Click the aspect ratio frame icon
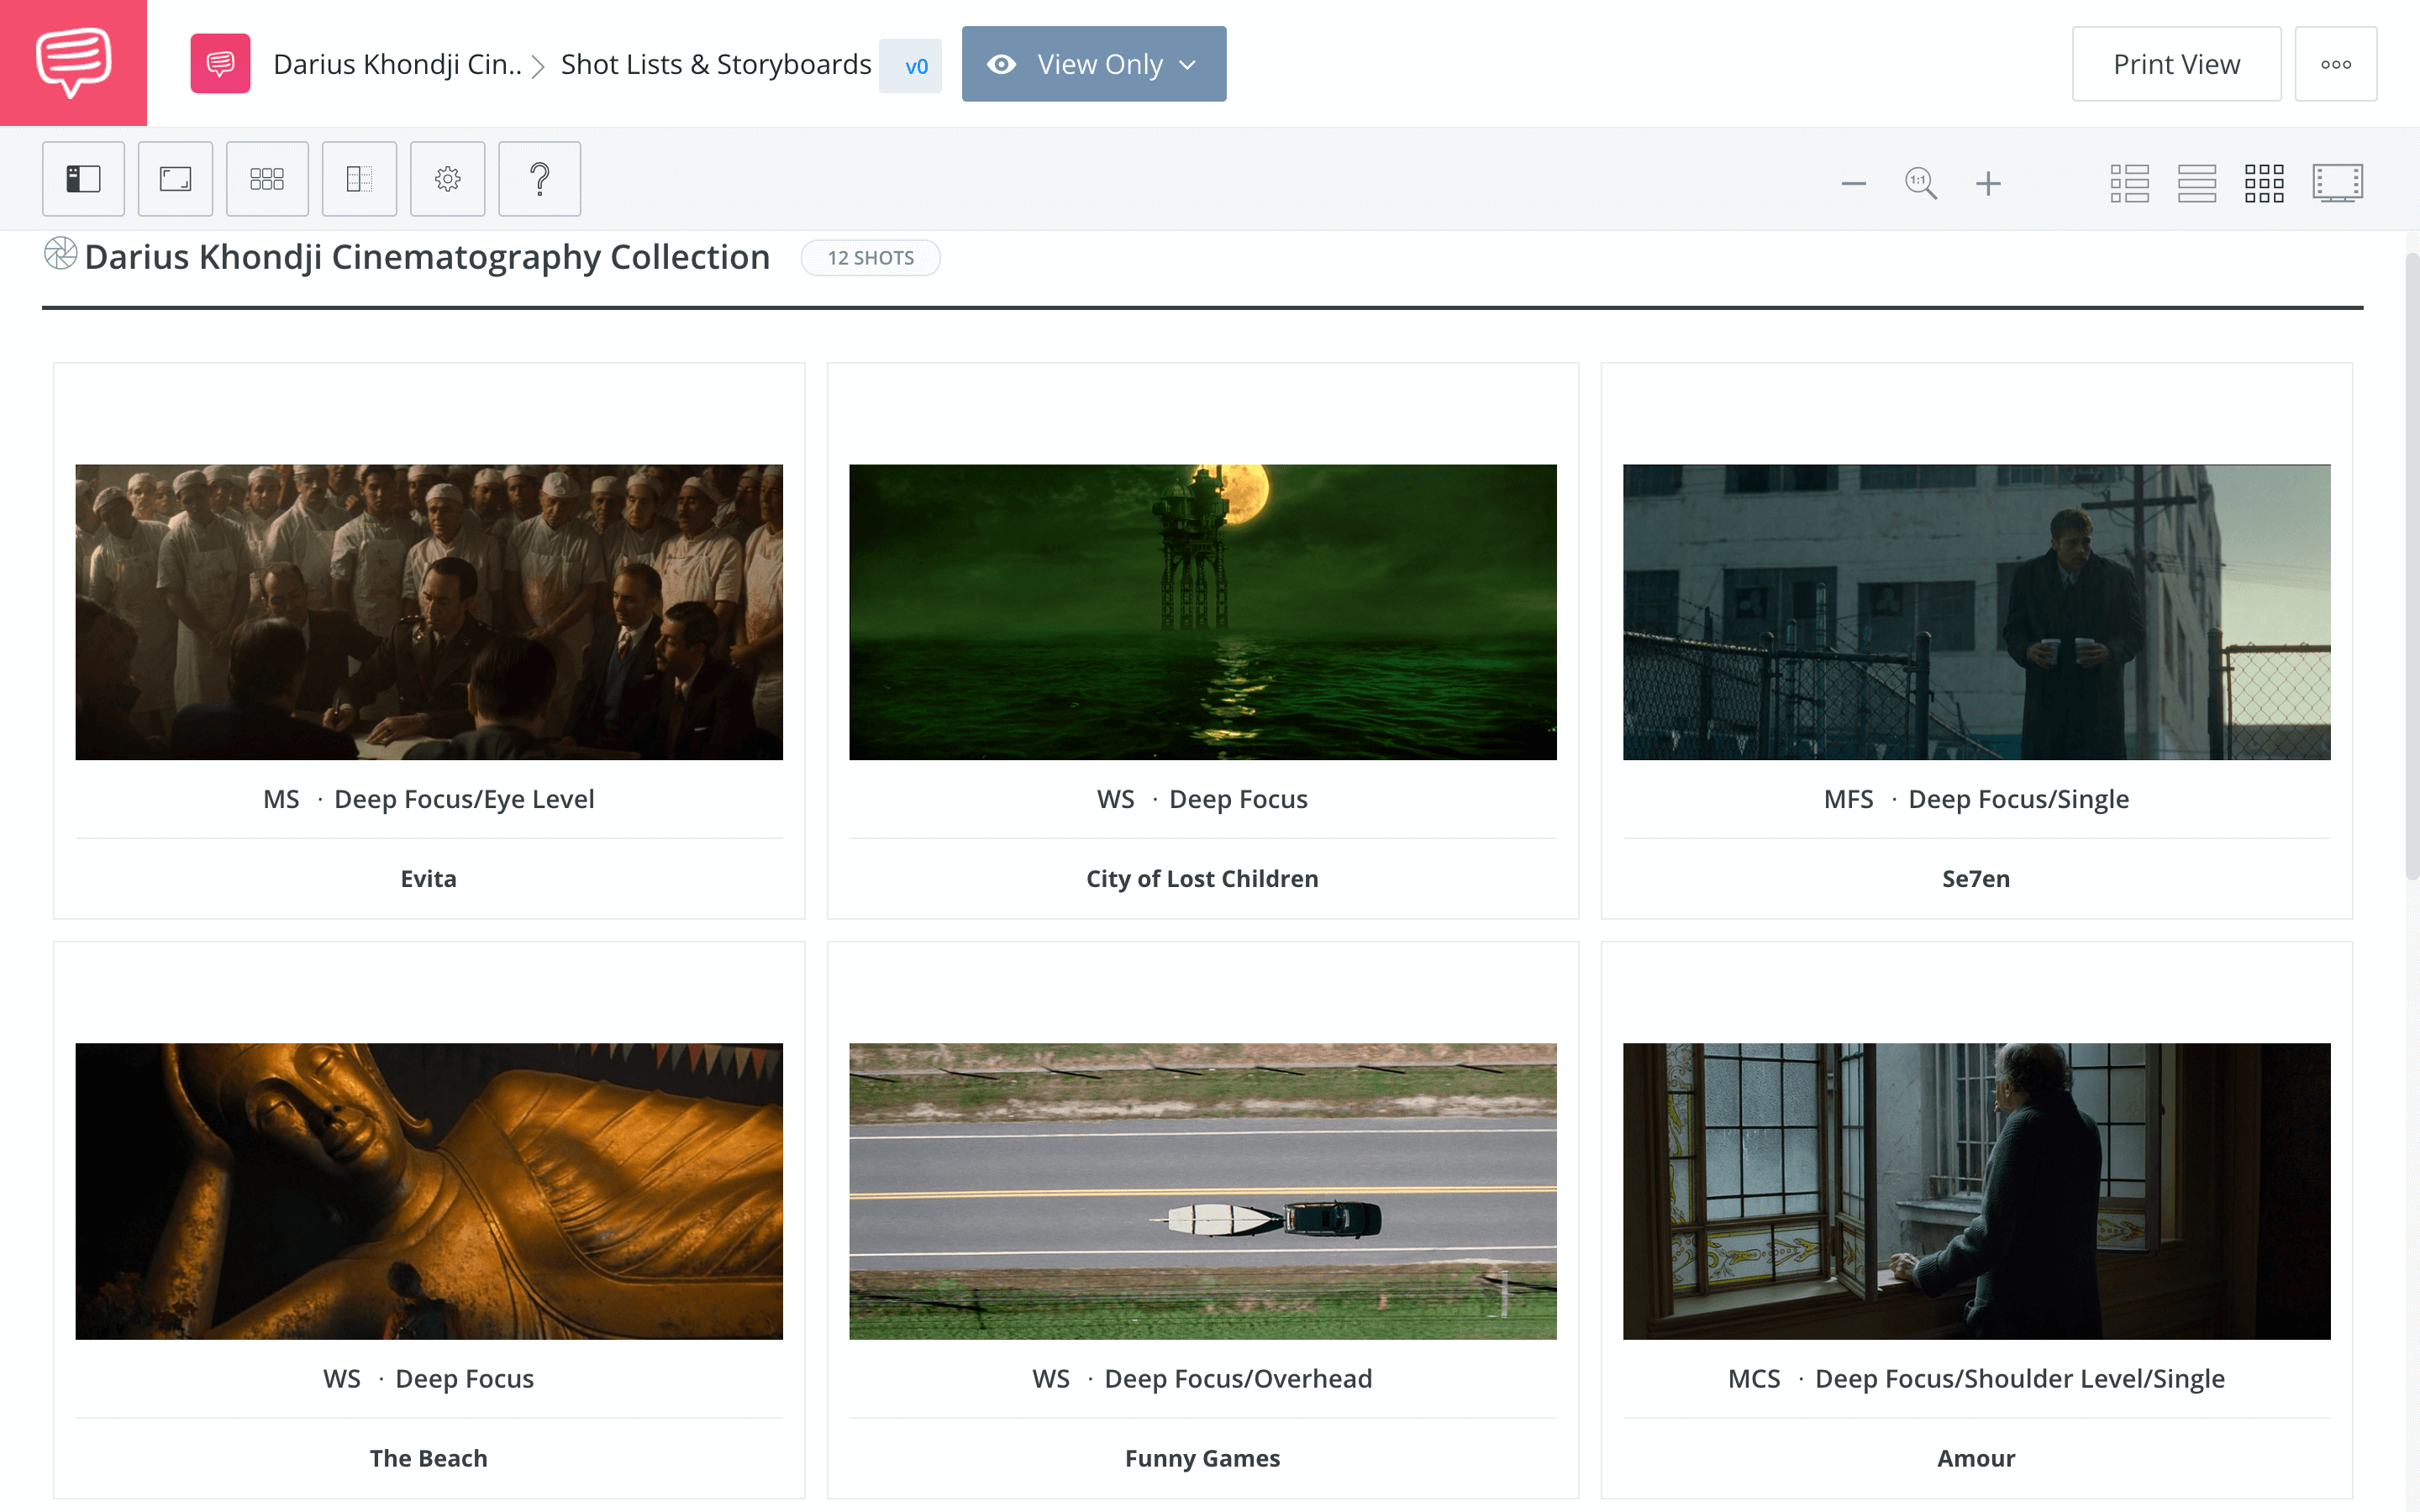Screen dimensions: 2420x1512 coord(175,179)
